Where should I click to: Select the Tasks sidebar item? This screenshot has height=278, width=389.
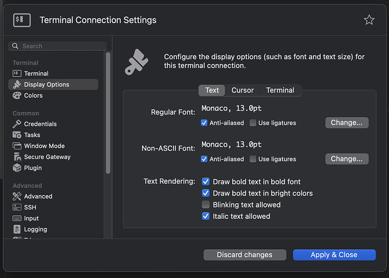pyautogui.click(x=32, y=135)
